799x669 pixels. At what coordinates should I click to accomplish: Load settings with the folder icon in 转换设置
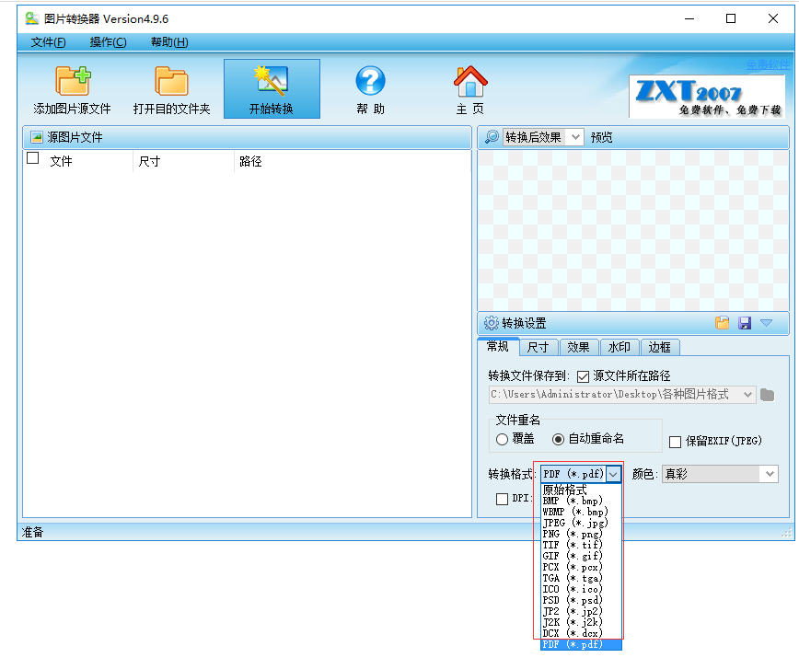pos(722,323)
